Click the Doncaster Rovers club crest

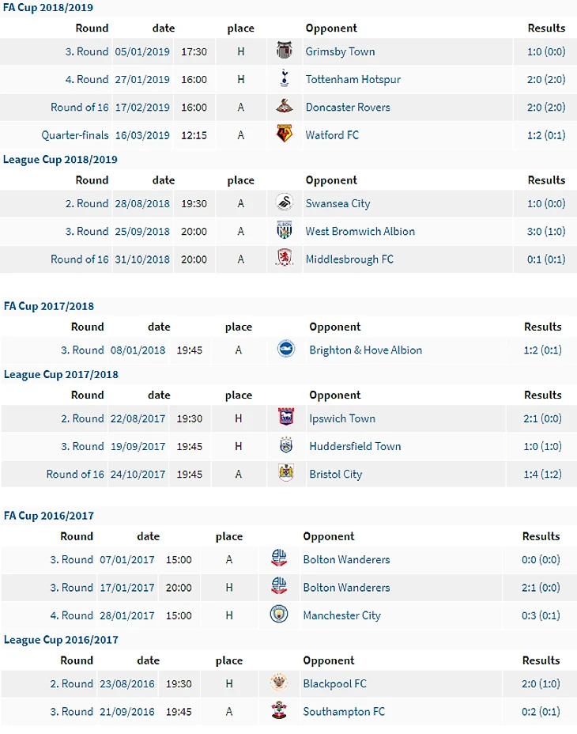point(285,107)
